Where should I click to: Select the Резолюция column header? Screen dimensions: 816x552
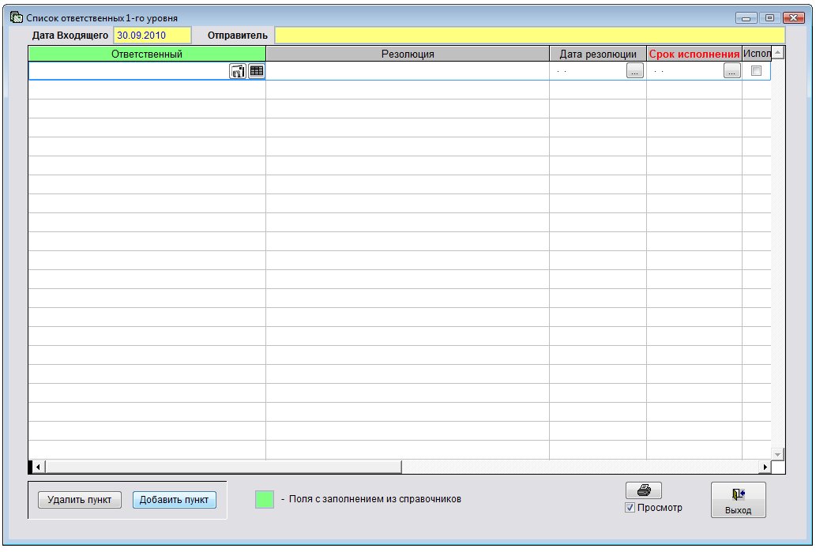coord(408,54)
